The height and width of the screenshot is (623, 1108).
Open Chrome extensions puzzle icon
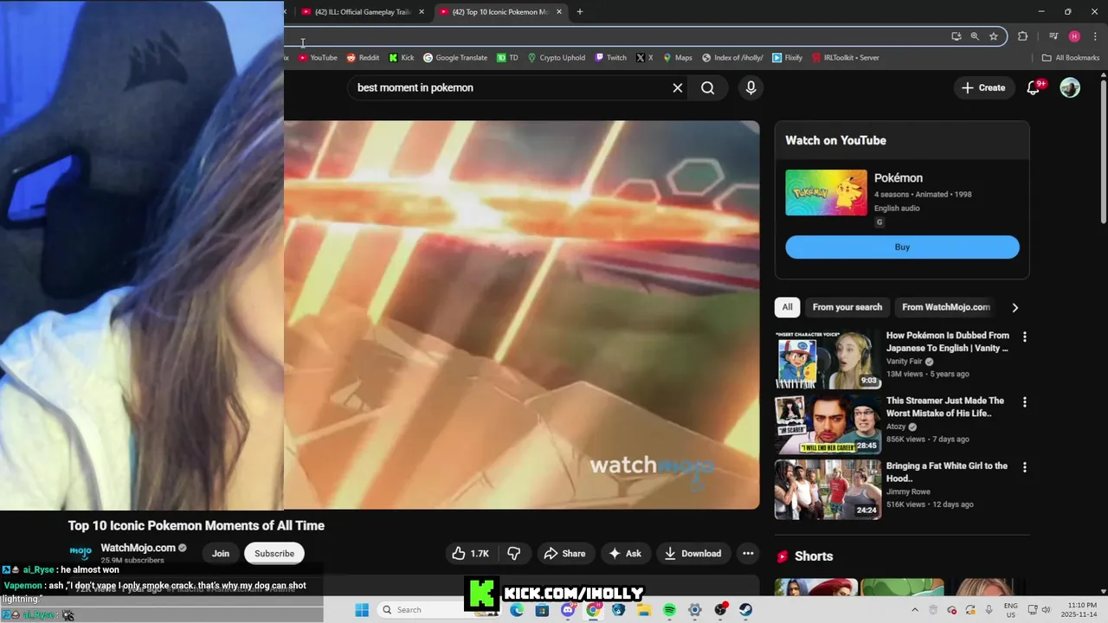[x=1022, y=36]
